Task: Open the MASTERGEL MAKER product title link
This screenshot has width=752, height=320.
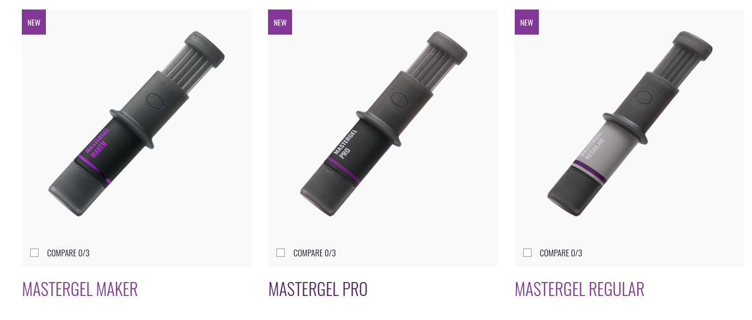Action: click(79, 289)
